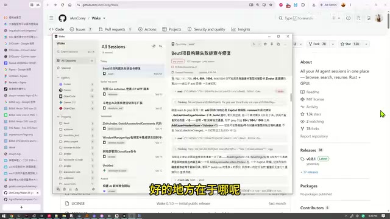Close the IAmCorey/Wake sidebar tab

point(38,193)
